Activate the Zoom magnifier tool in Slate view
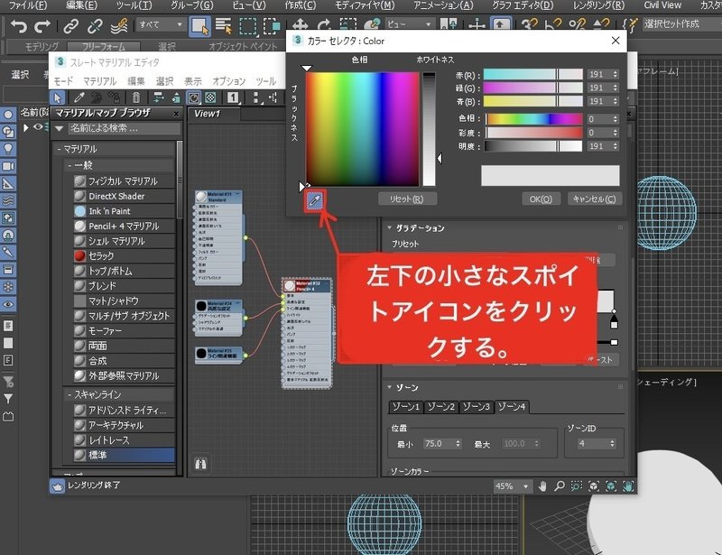Viewport: 722px width, 555px height. (560, 486)
